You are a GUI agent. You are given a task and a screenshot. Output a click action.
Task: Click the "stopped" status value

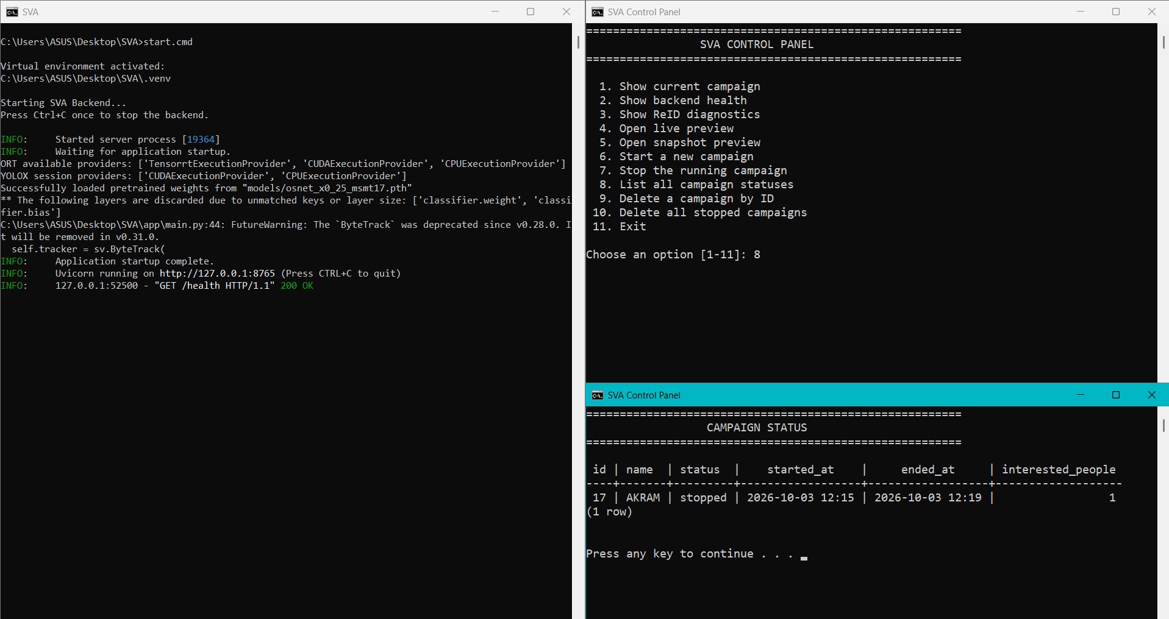(x=703, y=498)
